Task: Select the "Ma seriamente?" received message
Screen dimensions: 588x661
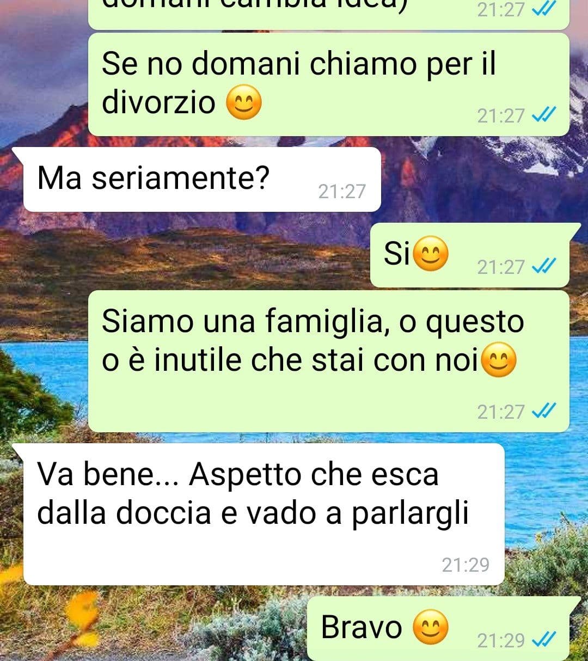Action: coord(202,179)
